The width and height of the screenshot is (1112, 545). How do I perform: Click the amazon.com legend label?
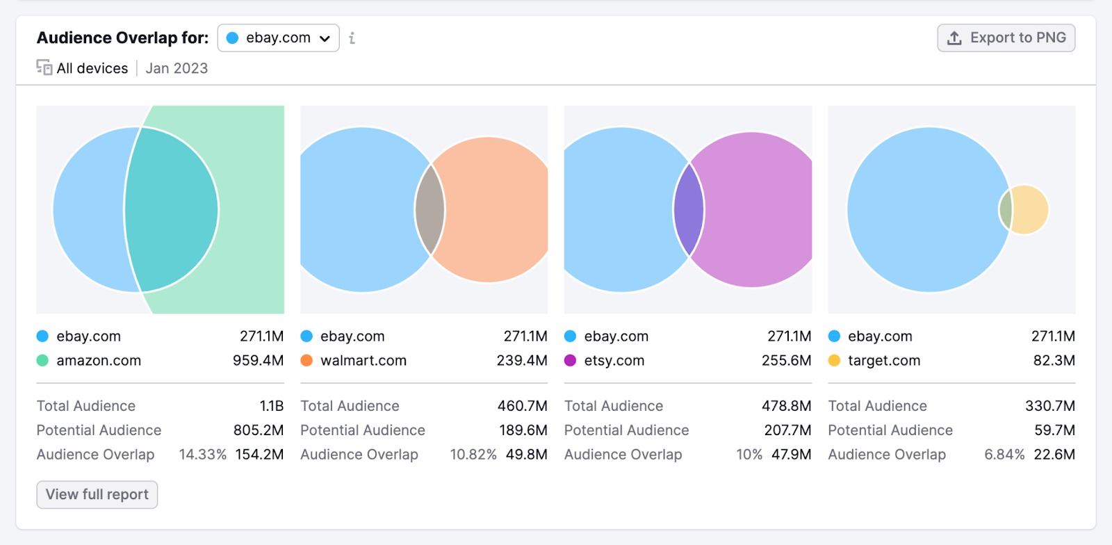(99, 361)
